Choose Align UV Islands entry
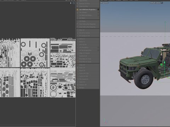The width and height of the screenshot is (170, 127). click(x=88, y=53)
